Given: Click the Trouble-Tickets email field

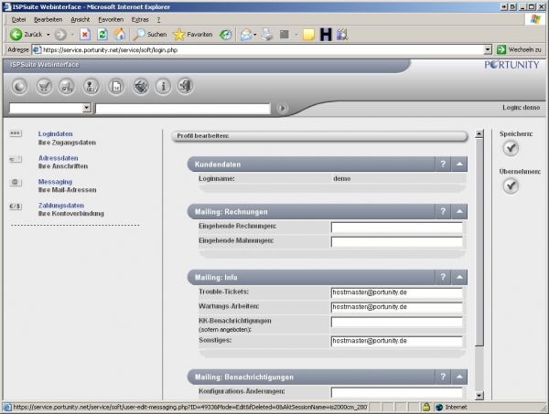Looking at the screenshot, I should 396,292.
